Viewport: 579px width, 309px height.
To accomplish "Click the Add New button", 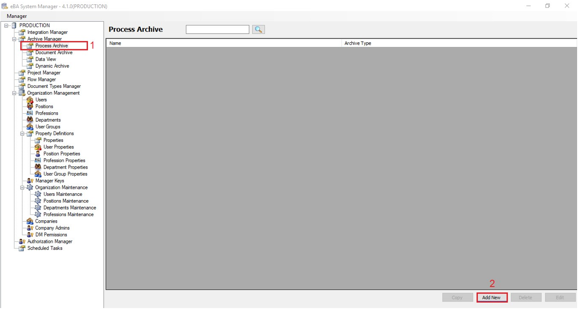I will 492,297.
